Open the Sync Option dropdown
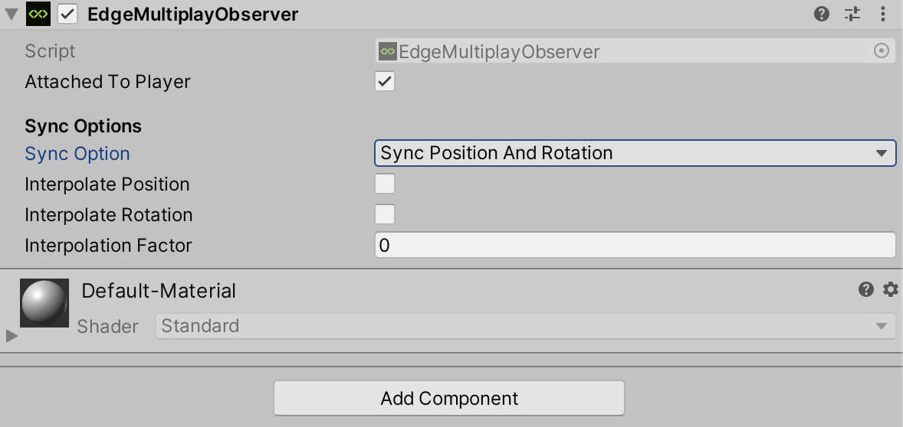The height and width of the screenshot is (427, 903). (635, 154)
